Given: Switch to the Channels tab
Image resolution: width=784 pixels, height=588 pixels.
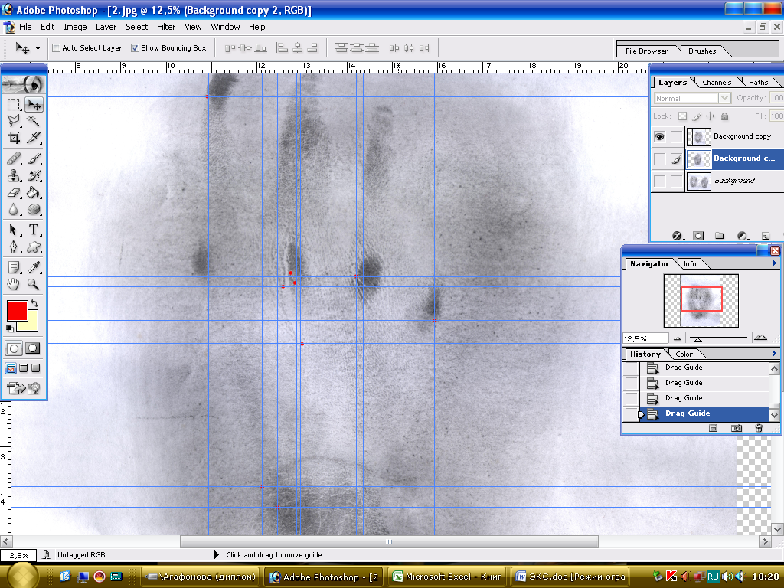Looking at the screenshot, I should click(x=717, y=83).
